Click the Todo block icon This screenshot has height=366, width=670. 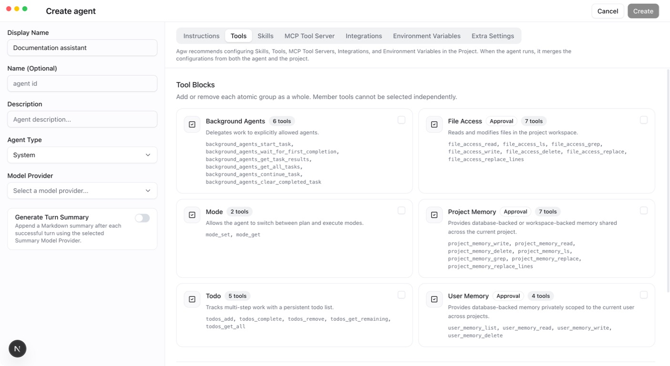192,299
